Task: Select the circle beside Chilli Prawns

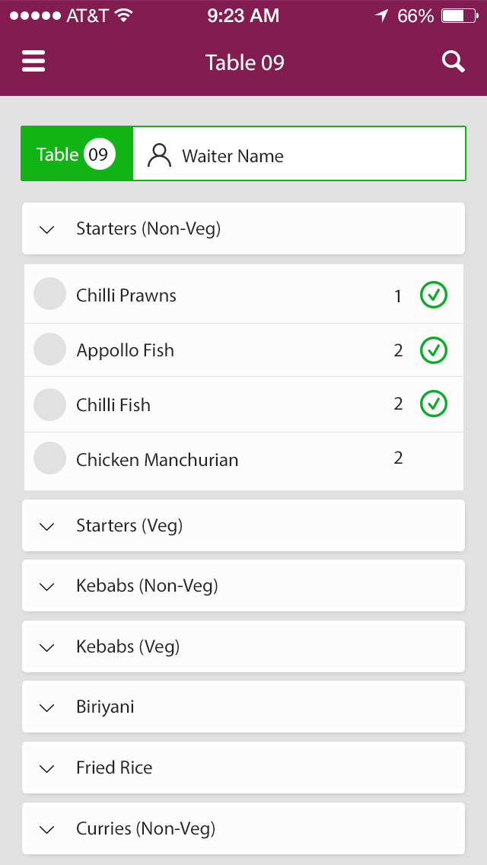Action: [x=50, y=295]
